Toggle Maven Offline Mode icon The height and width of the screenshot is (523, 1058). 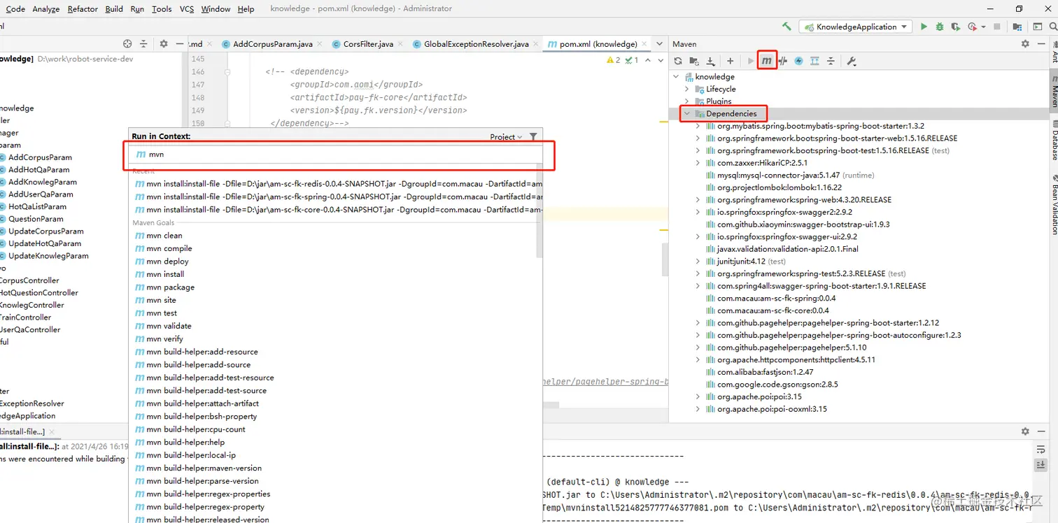pos(783,62)
